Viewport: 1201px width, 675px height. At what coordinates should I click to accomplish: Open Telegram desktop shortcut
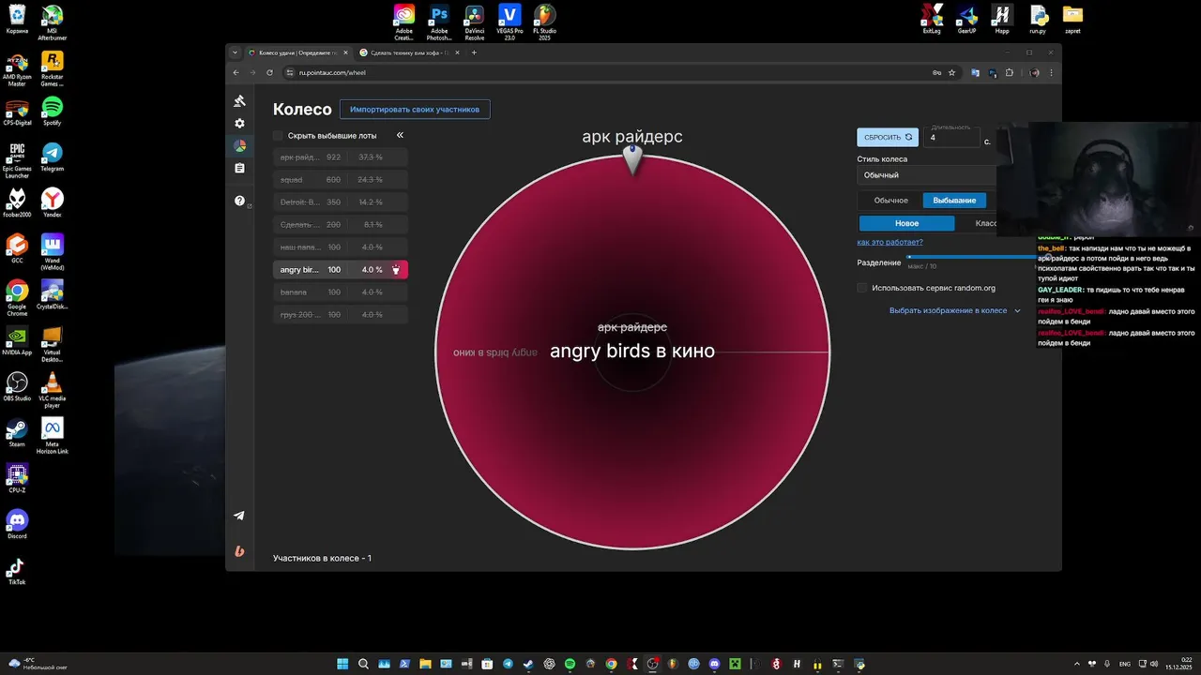coord(53,157)
